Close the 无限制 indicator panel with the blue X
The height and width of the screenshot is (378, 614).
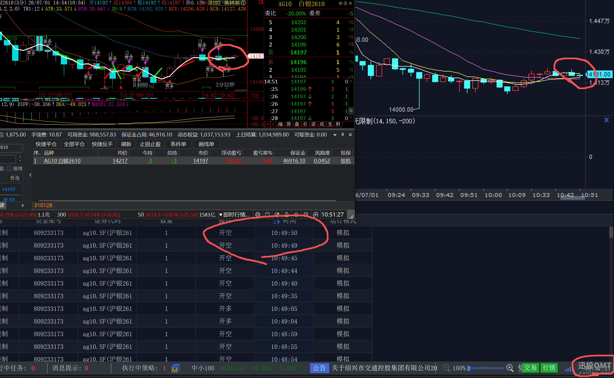point(607,120)
